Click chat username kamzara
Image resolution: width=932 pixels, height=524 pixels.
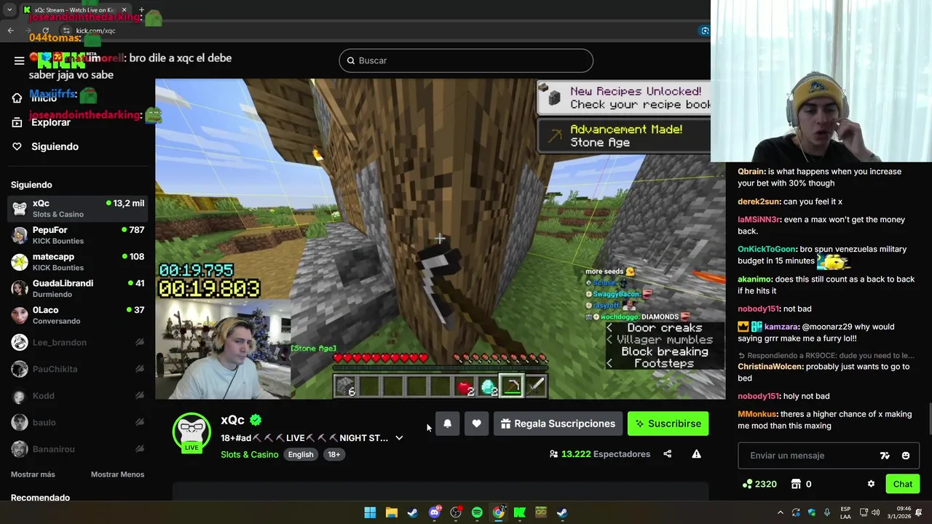(x=782, y=327)
